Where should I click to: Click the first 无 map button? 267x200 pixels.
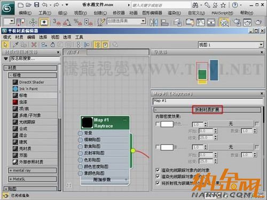[231, 123]
